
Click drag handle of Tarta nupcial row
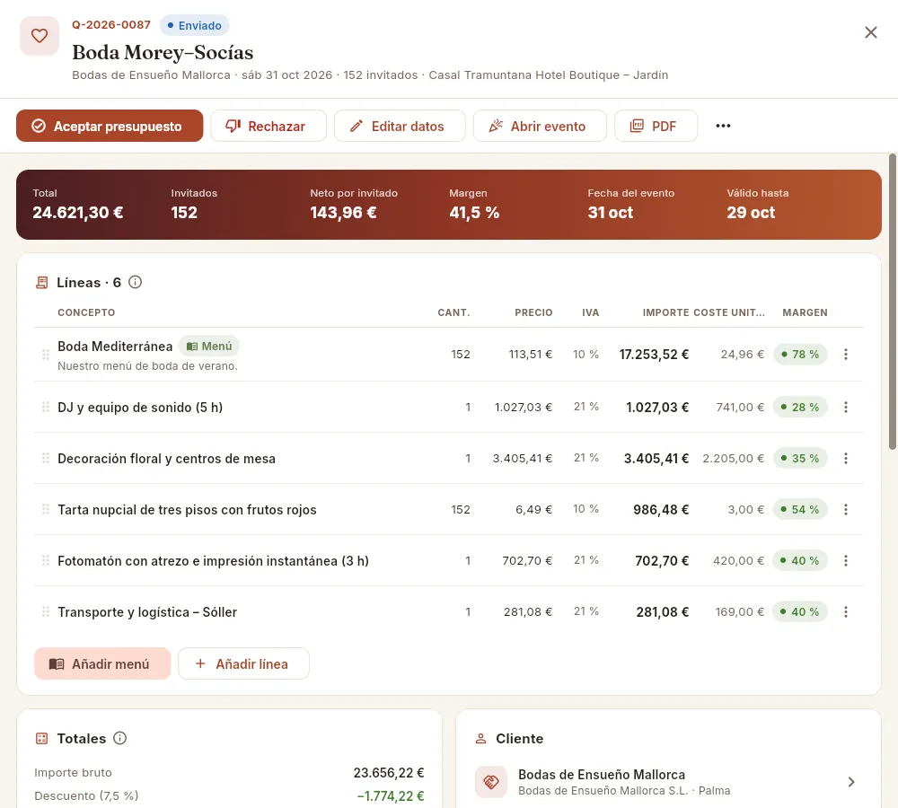tap(46, 510)
